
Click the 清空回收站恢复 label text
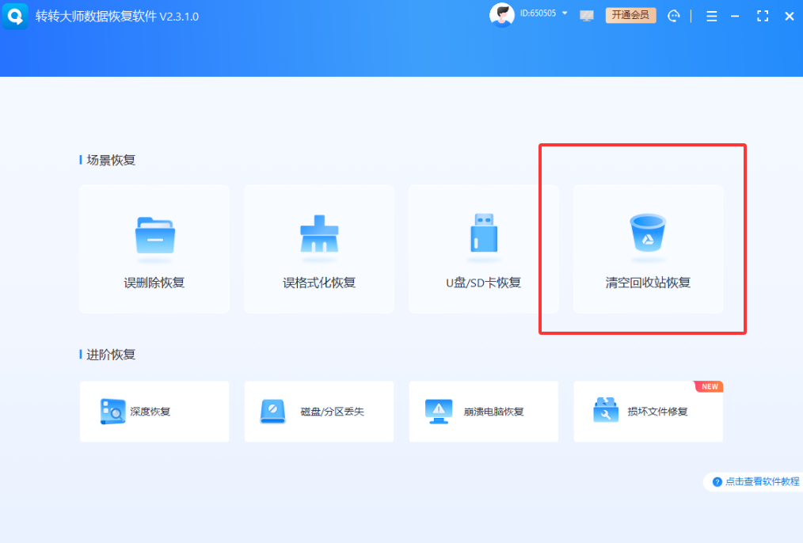648,283
